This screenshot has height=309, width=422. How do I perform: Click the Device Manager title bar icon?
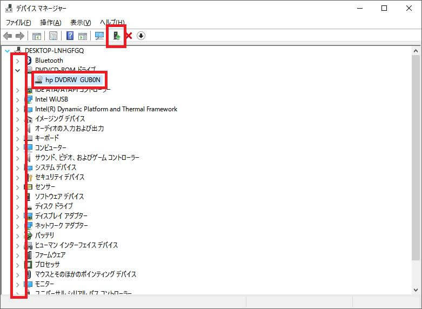(x=9, y=8)
